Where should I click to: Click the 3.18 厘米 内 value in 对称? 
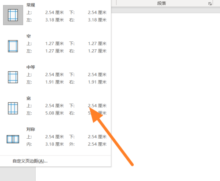point(55,144)
